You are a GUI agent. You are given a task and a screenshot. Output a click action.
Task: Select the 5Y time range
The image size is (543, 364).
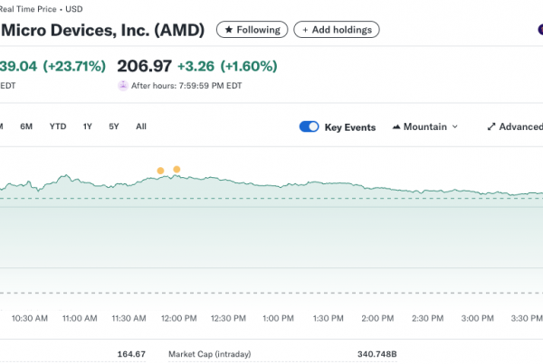tap(114, 126)
